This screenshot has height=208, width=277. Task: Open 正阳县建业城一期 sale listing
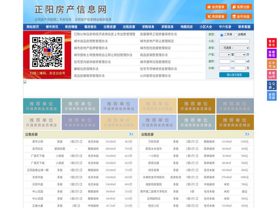point(38,170)
